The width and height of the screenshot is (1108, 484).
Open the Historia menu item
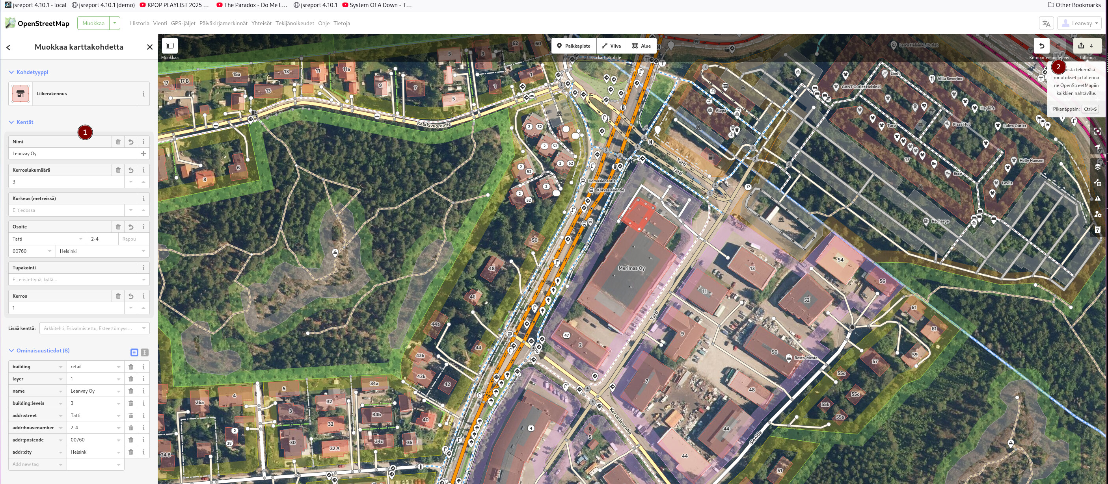140,23
